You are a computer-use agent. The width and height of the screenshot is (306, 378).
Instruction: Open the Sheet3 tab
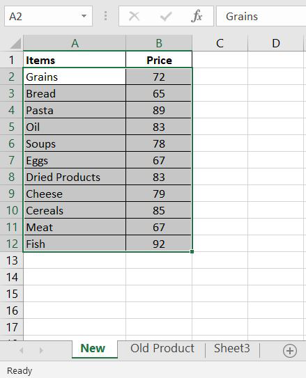pyautogui.click(x=231, y=348)
